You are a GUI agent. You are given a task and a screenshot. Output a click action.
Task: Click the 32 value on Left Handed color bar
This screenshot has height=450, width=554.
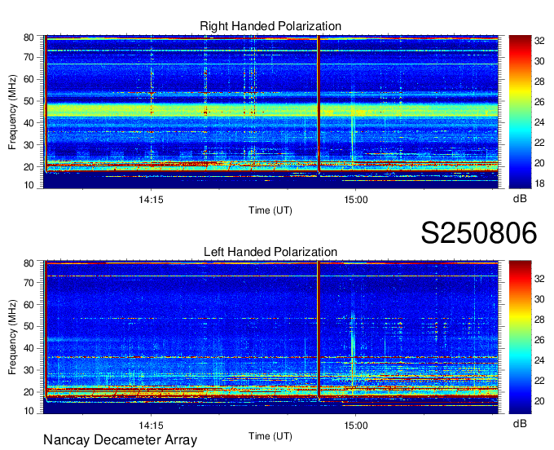539,279
